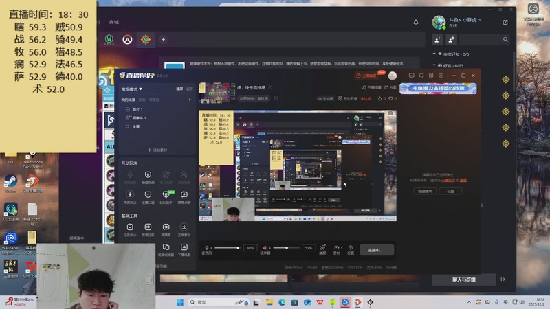
Task: Open the 弹幕点歌 song request tool
Action: click(x=184, y=197)
